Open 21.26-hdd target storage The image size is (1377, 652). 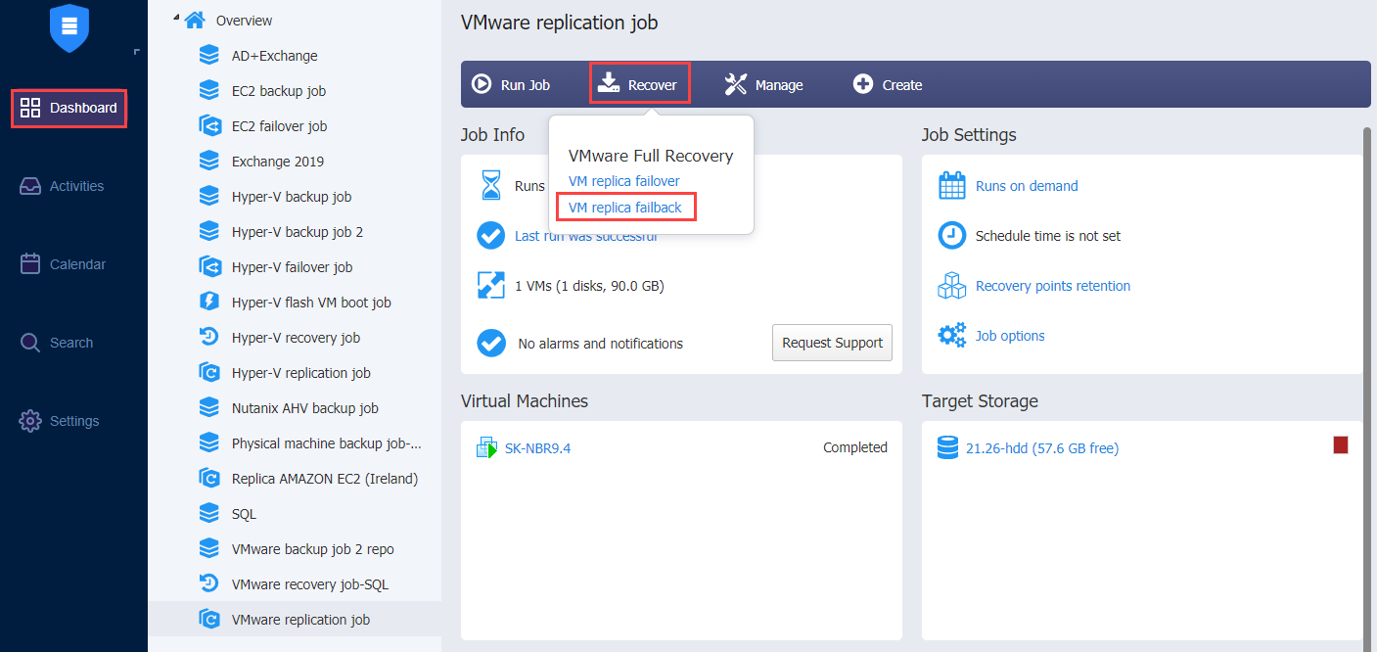[x=1042, y=448]
